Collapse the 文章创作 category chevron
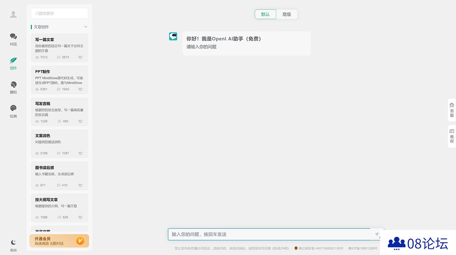This screenshot has width=456, height=255. click(x=85, y=27)
